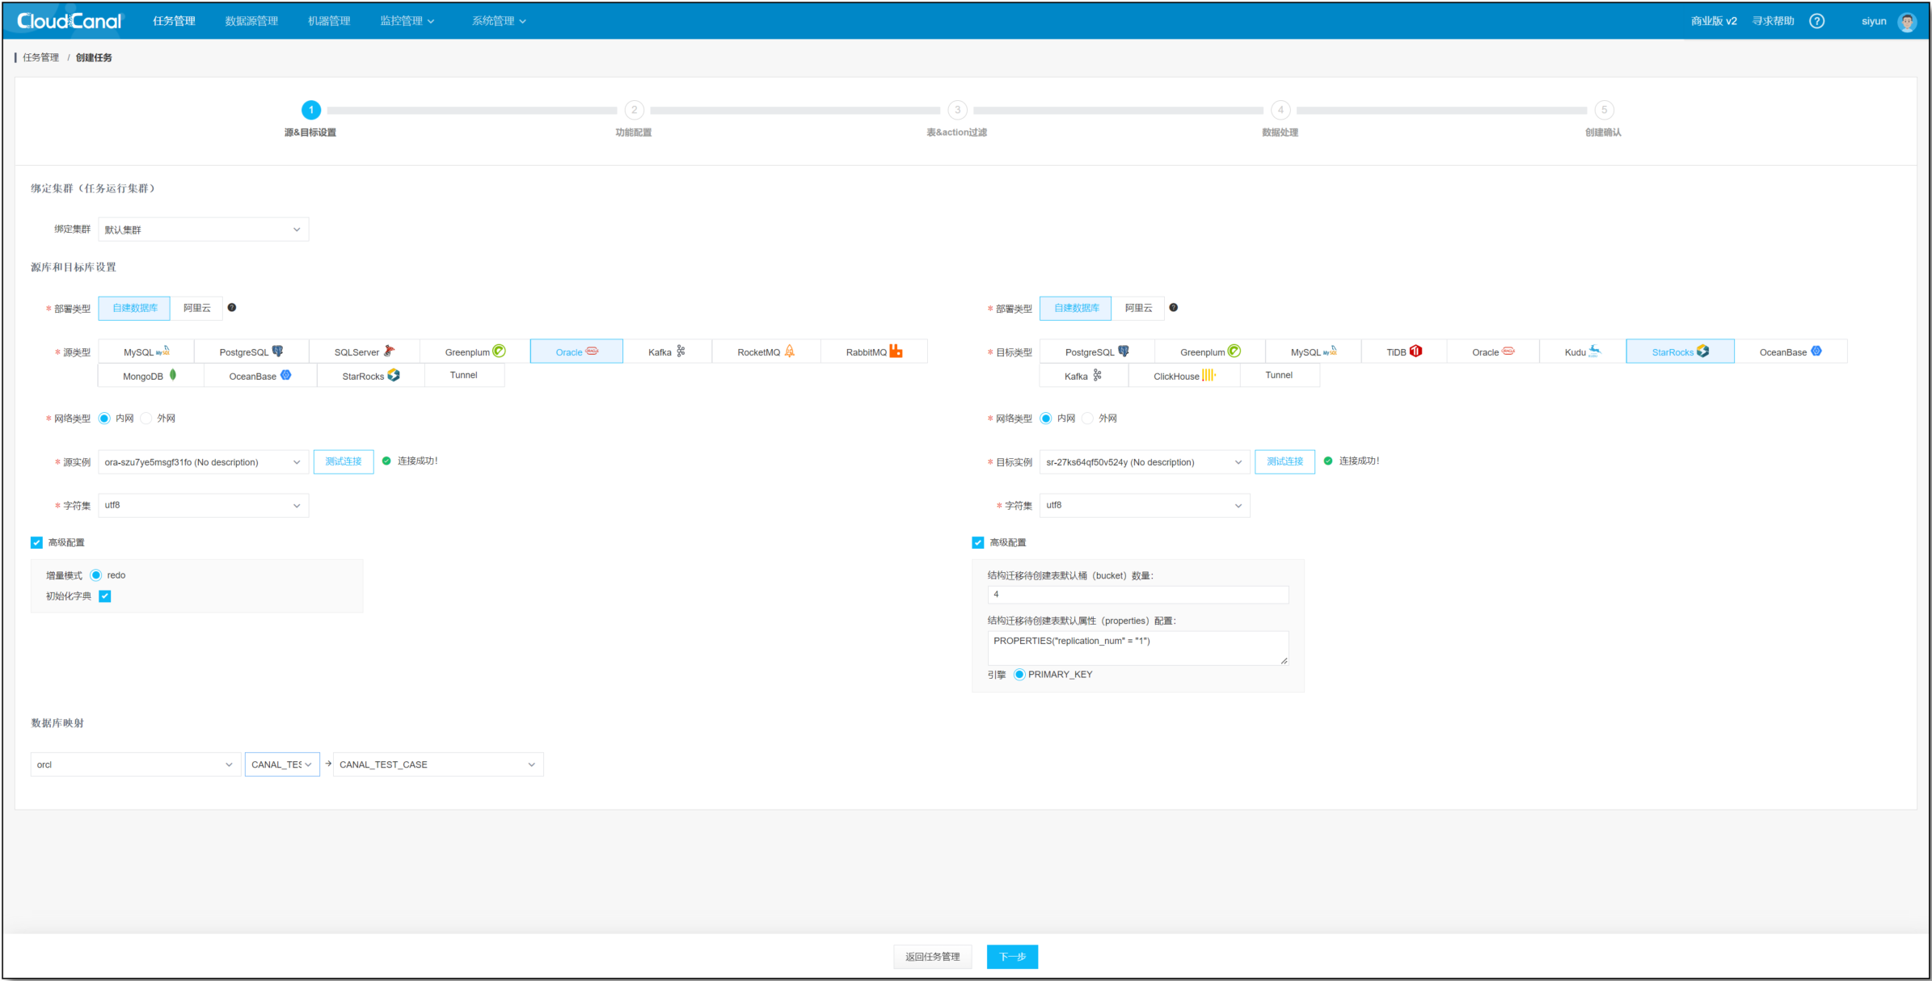Open the 绑定集群 dropdown

203,229
